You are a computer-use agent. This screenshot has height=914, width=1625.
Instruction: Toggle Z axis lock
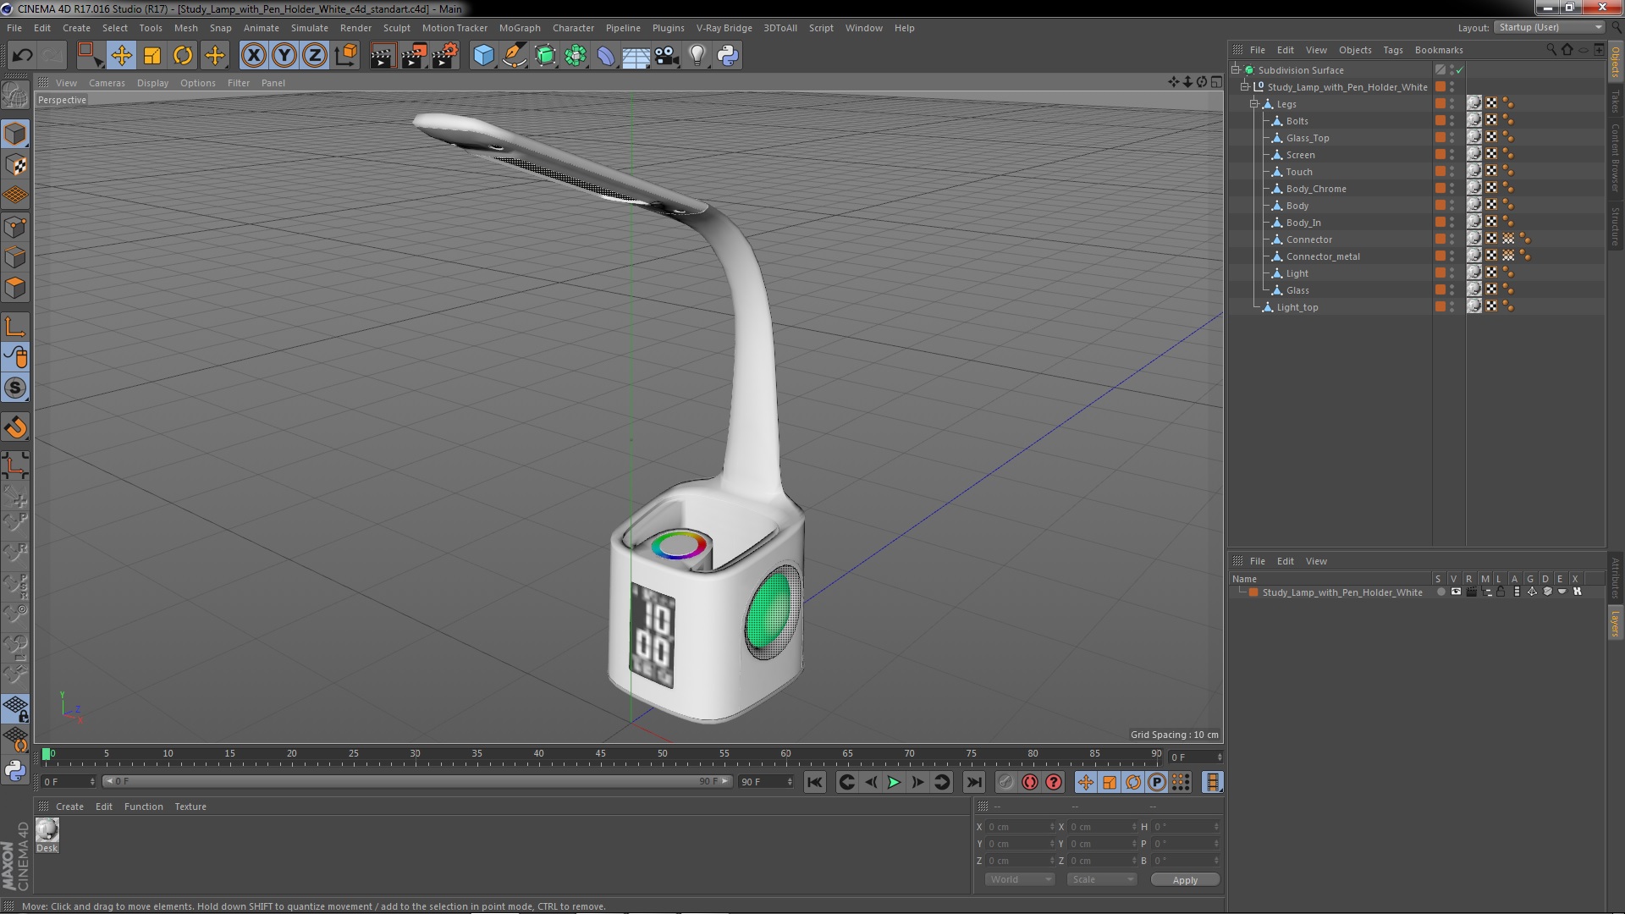coord(315,56)
